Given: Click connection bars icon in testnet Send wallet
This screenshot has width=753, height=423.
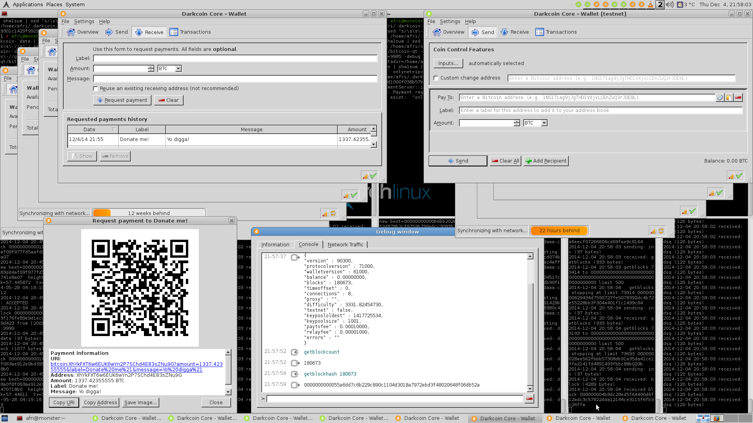Looking at the screenshot, I should click(731, 176).
